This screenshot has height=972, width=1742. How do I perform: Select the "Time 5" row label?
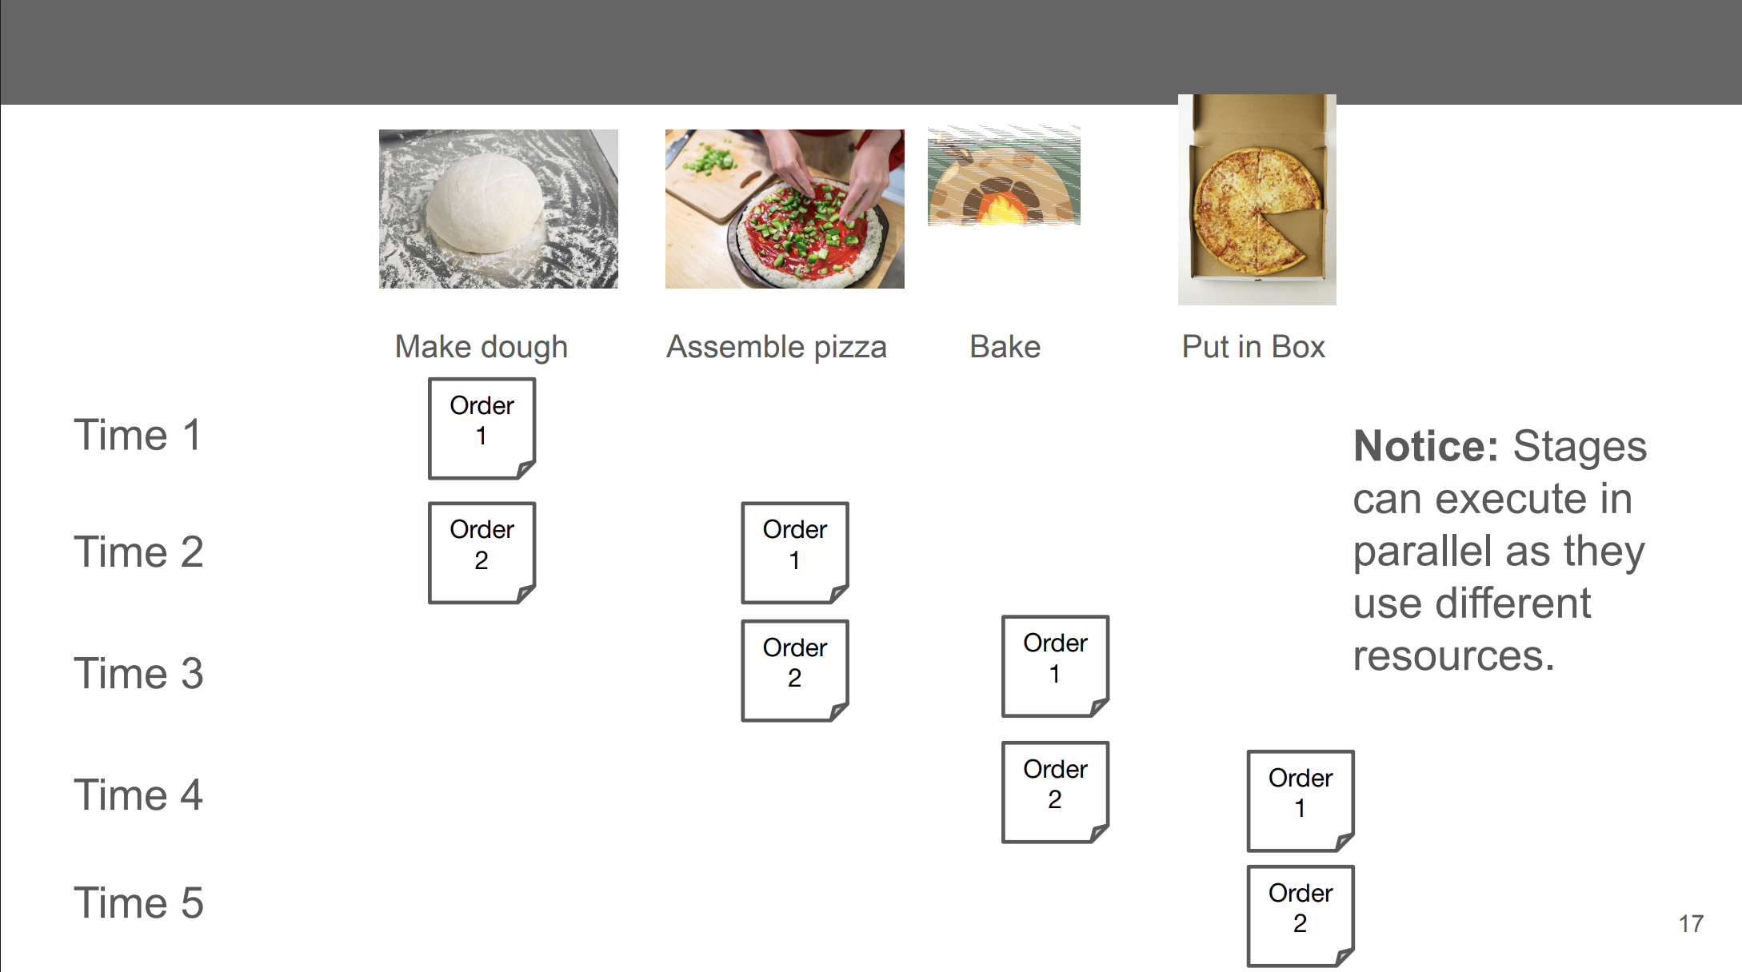point(138,902)
